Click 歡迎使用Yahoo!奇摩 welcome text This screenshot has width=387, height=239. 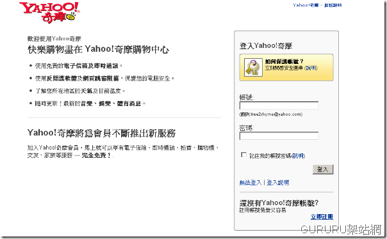(54, 38)
